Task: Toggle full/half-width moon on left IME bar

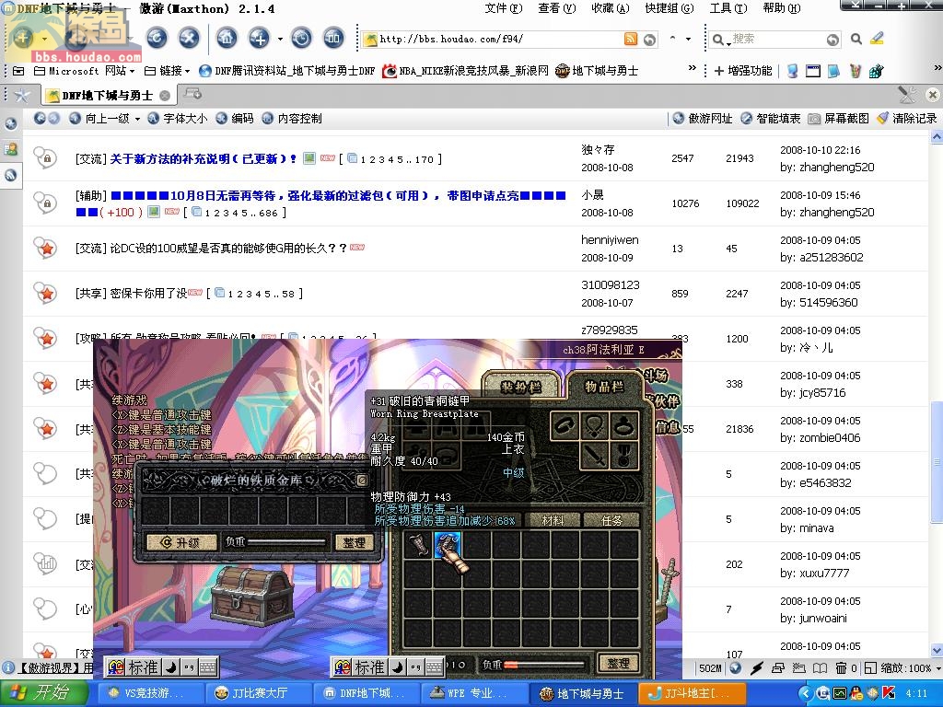Action: (x=170, y=666)
